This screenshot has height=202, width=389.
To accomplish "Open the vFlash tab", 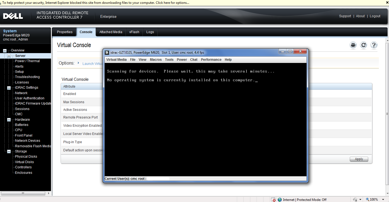I will [134, 32].
